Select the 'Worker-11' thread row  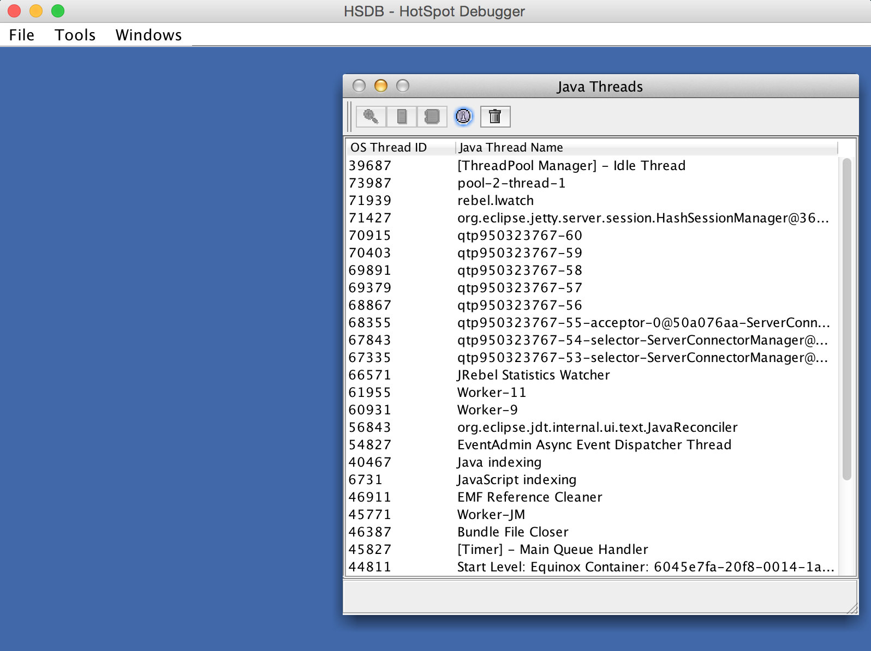point(593,393)
